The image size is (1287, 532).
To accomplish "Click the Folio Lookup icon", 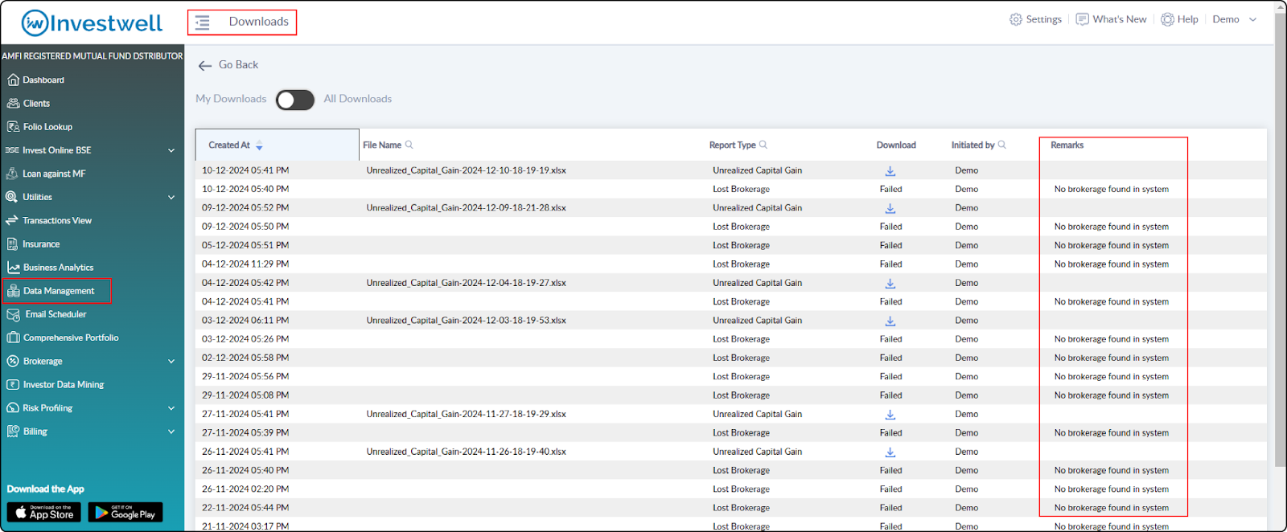I will click(x=13, y=126).
